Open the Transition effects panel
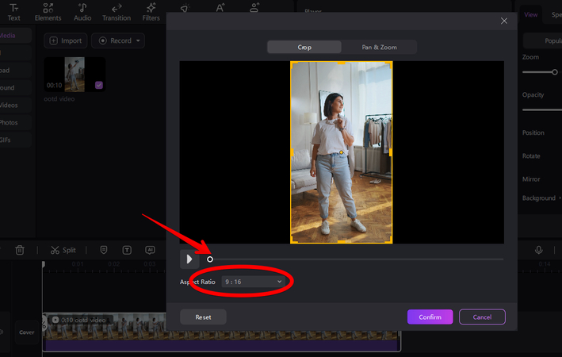 [117, 11]
